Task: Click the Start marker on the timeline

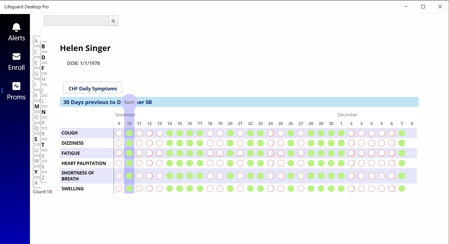Action: point(129,102)
